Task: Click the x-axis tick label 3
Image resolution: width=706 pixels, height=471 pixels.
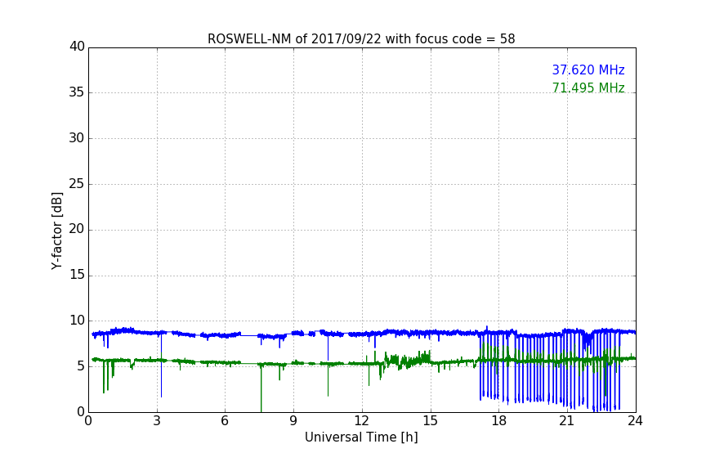Action: pos(157,421)
